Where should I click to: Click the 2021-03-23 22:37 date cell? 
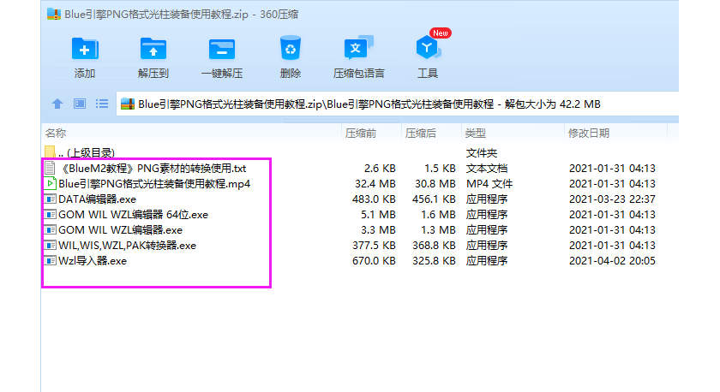(612, 199)
